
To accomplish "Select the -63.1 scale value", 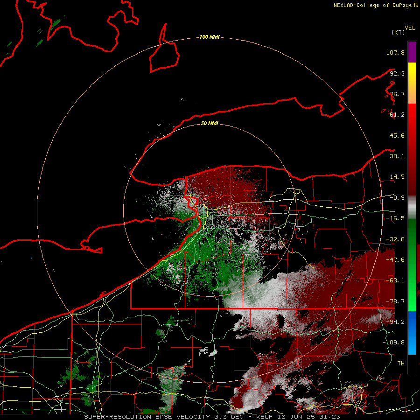I will 395,280.
